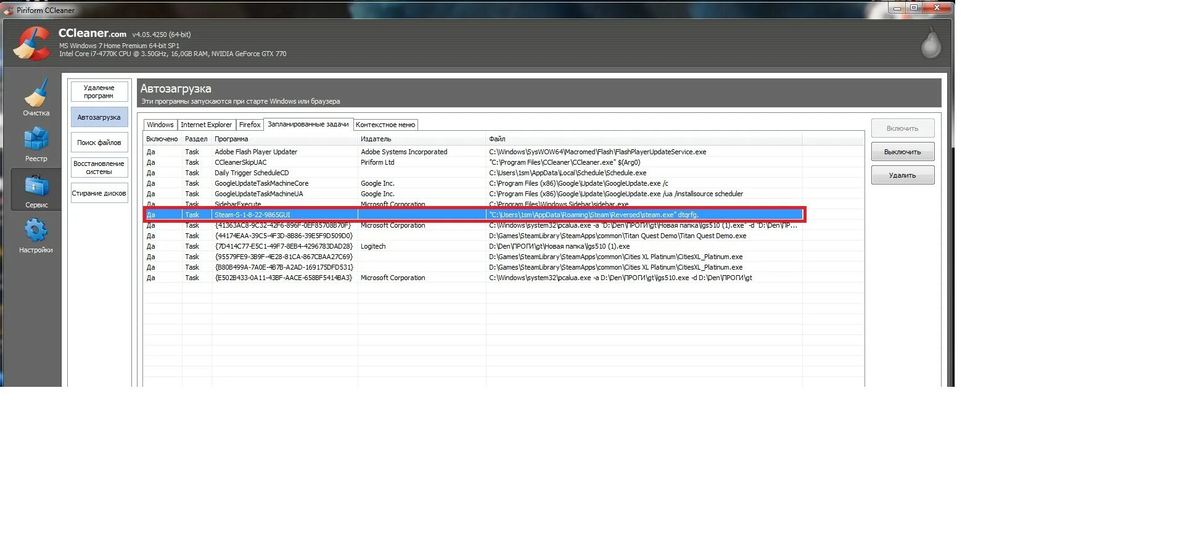Image resolution: width=1179 pixels, height=538 pixels.
Task: Switch to Контекстное меню tab
Action: pos(385,125)
